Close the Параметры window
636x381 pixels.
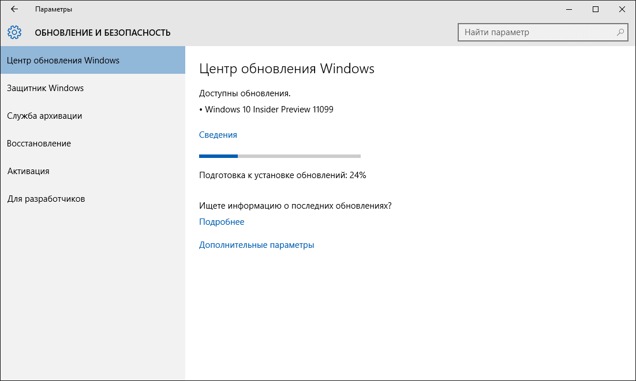622,10
